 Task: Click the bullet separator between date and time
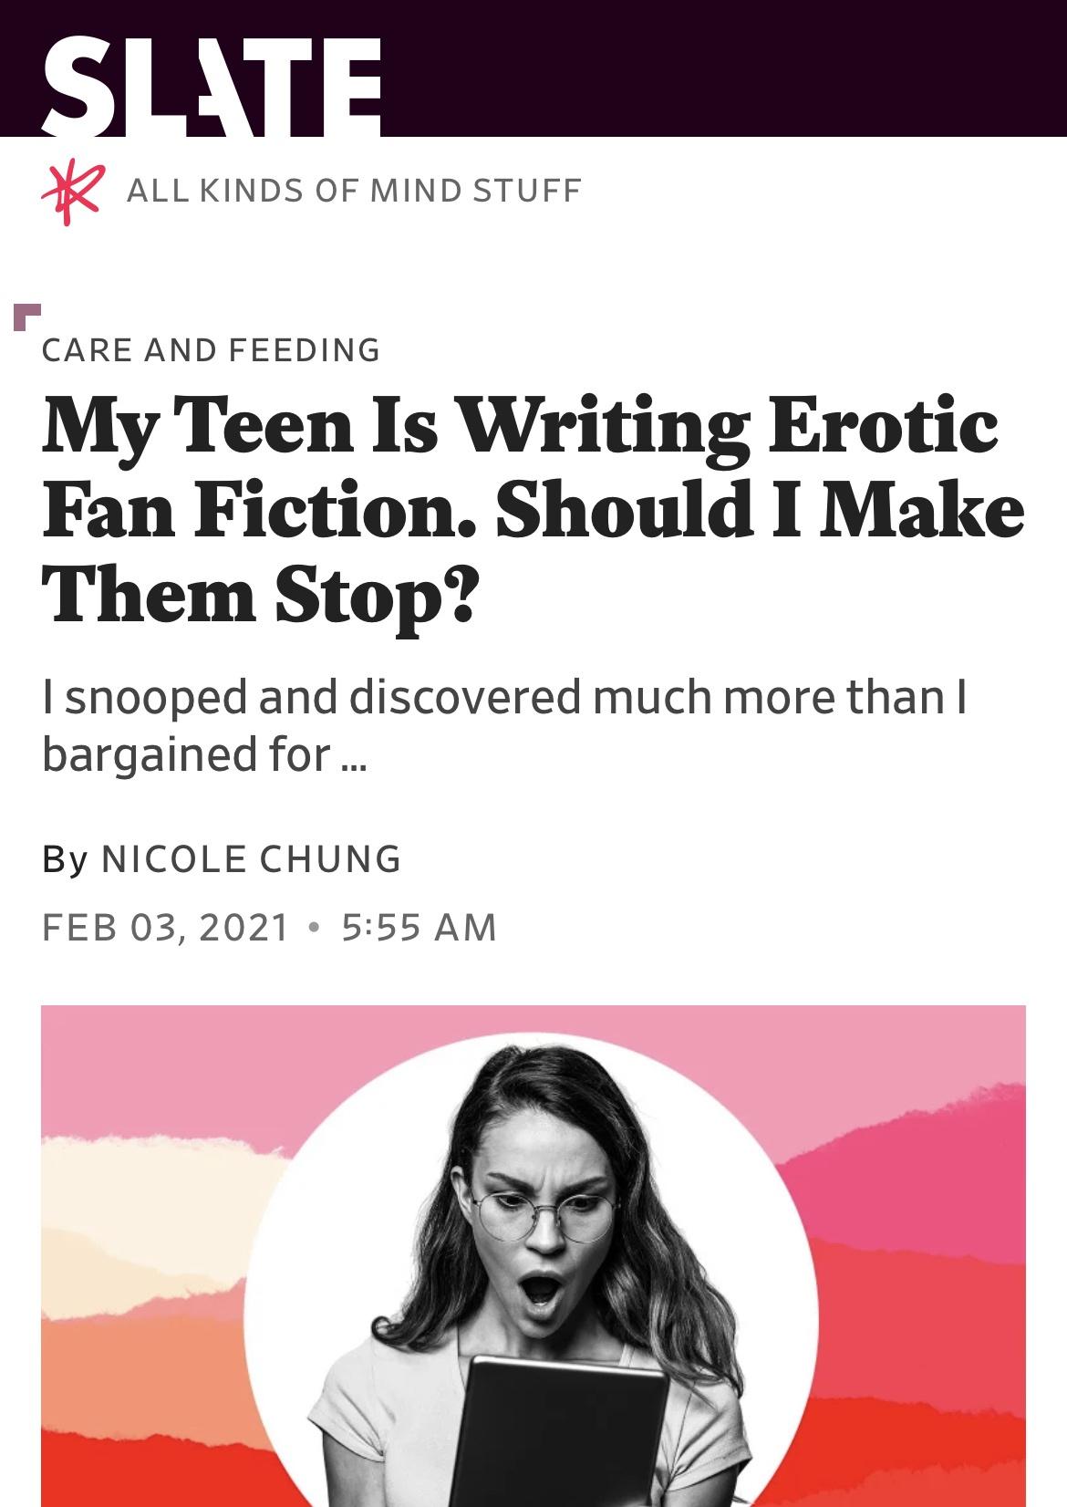[315, 927]
